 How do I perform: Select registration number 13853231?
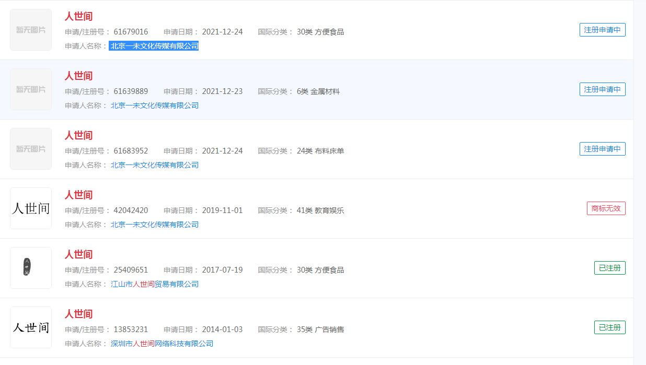131,329
